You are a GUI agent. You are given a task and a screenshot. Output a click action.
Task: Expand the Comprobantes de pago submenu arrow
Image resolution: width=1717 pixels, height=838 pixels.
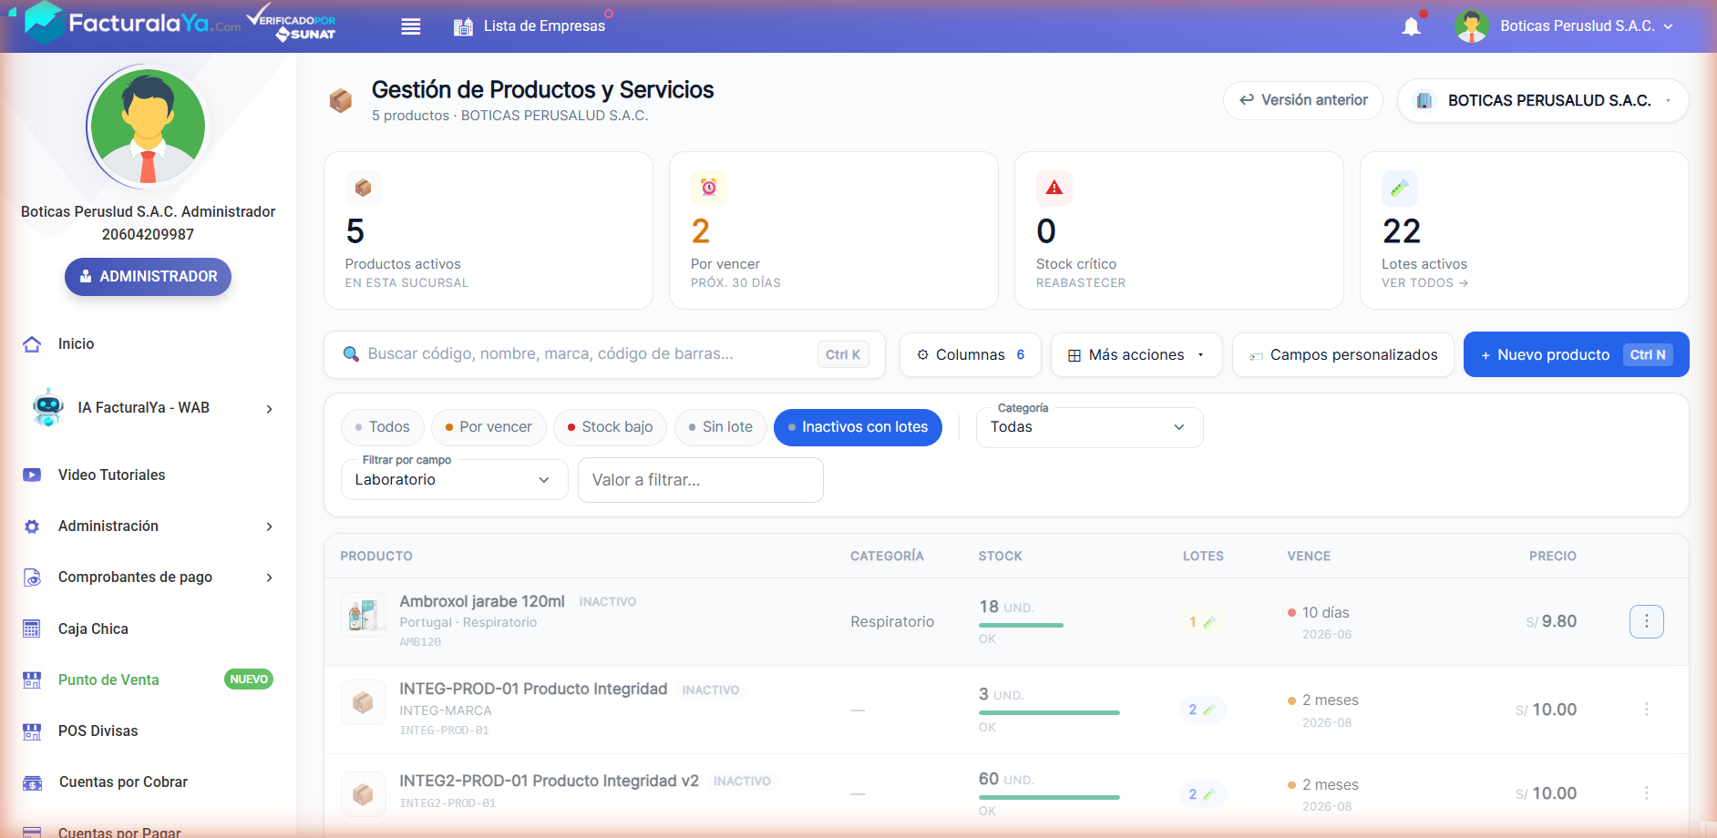point(269,577)
